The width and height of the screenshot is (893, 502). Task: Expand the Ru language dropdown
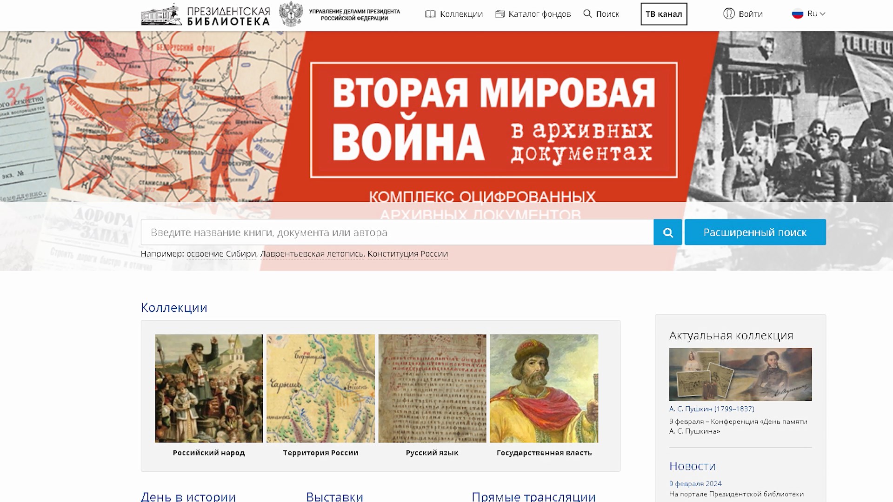[x=817, y=14]
